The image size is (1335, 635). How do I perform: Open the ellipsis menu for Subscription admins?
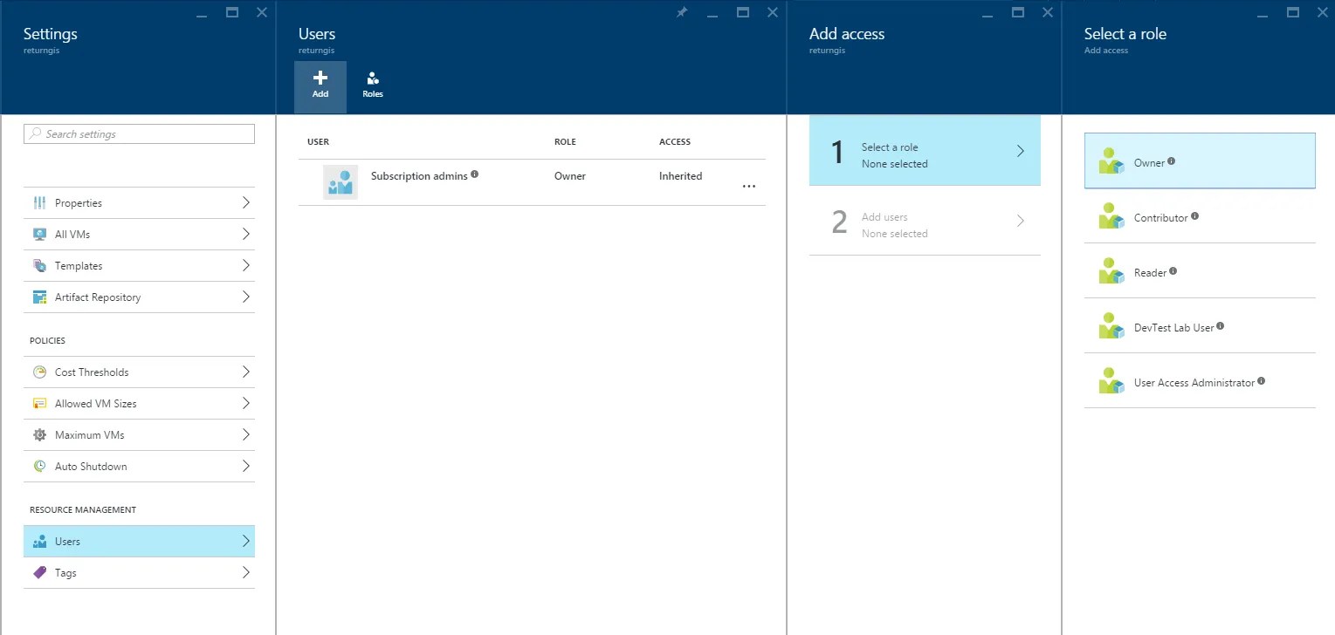[749, 187]
